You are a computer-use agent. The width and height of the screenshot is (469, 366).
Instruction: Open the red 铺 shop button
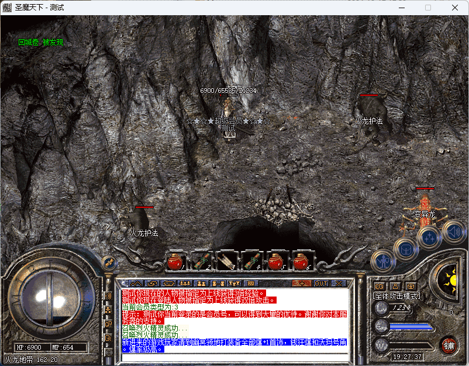pos(449,345)
